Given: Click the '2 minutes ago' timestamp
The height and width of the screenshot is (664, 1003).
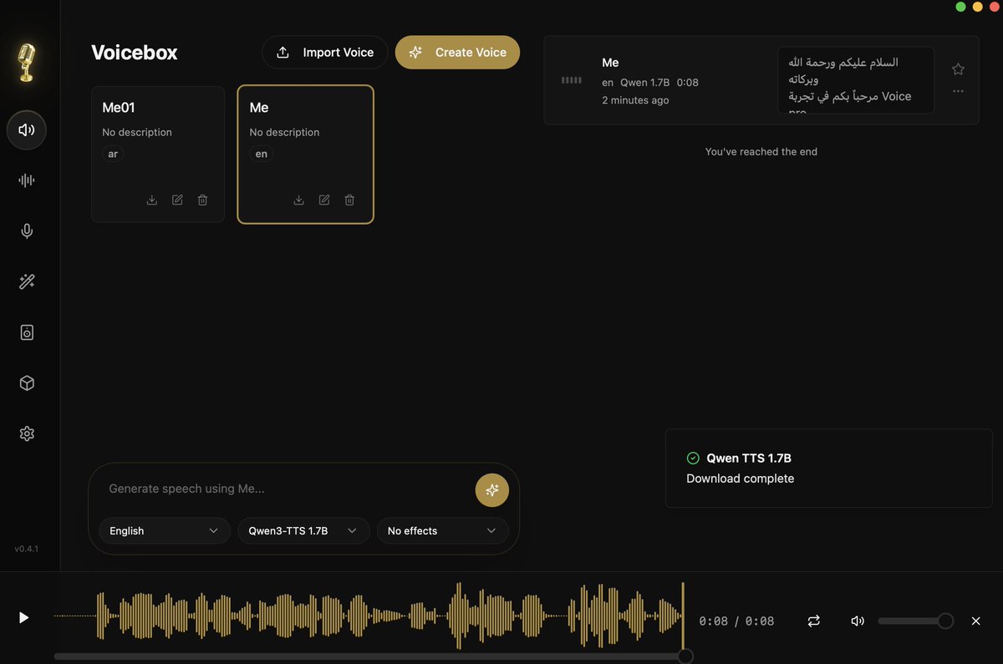Looking at the screenshot, I should point(635,100).
